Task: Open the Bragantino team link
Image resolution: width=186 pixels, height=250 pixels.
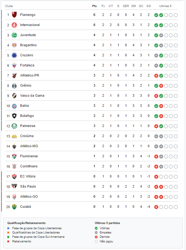Action: 28,45
